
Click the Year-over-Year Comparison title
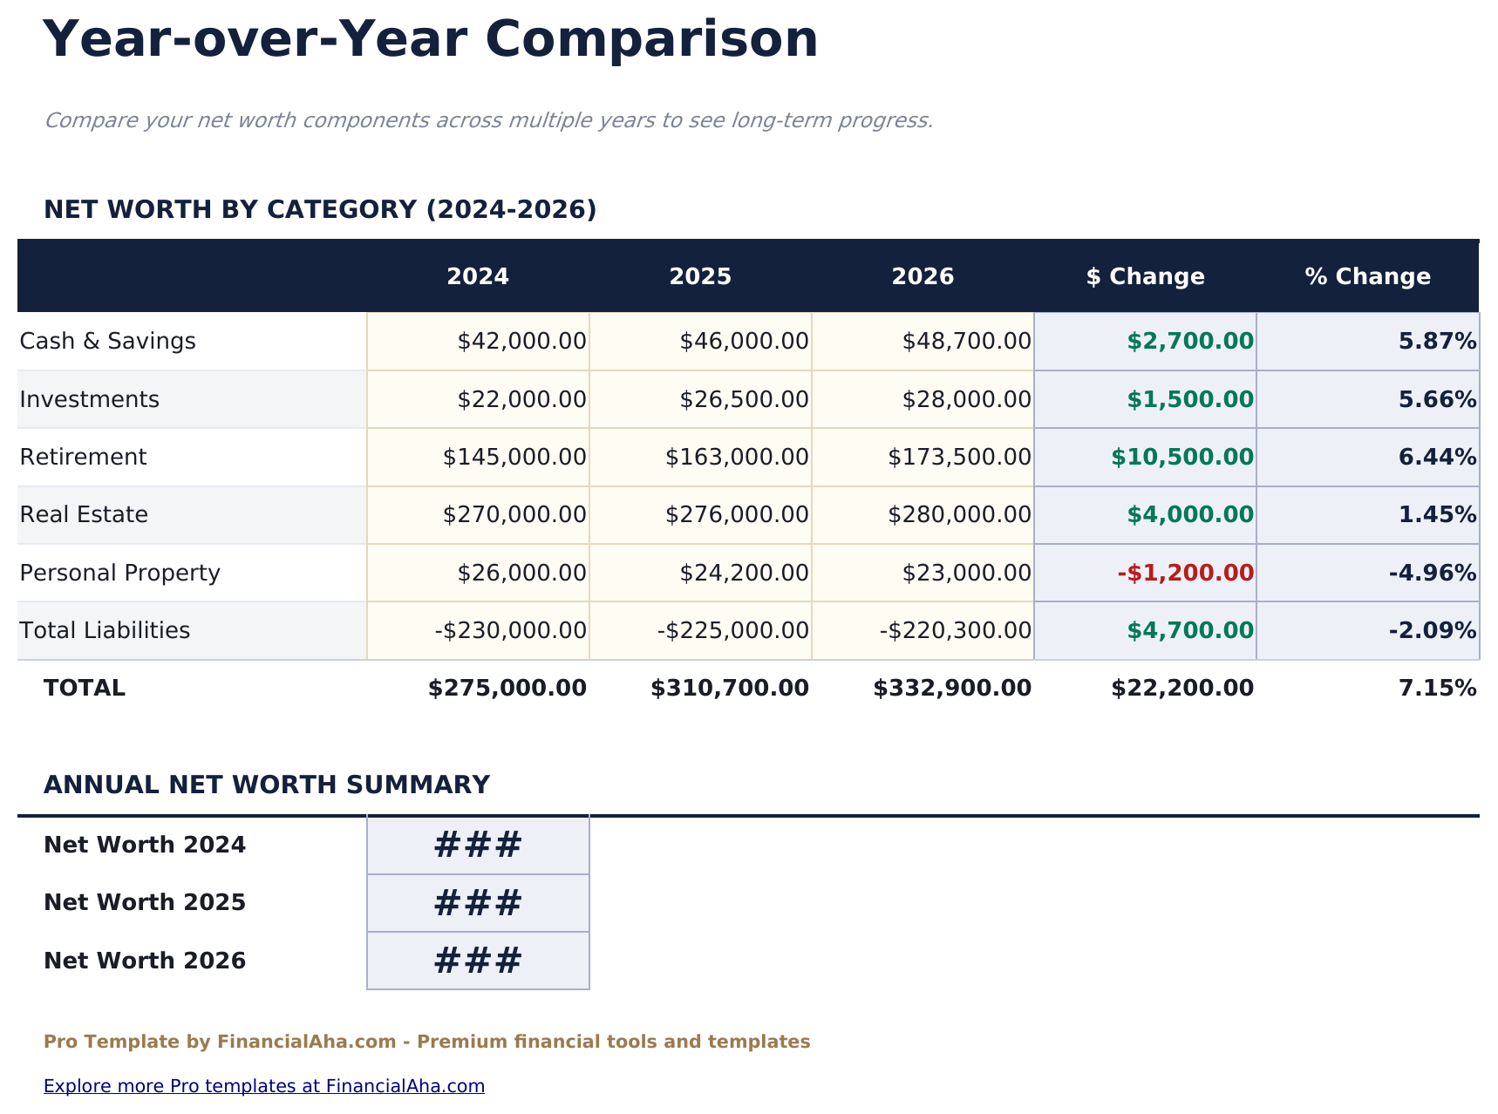coord(432,38)
